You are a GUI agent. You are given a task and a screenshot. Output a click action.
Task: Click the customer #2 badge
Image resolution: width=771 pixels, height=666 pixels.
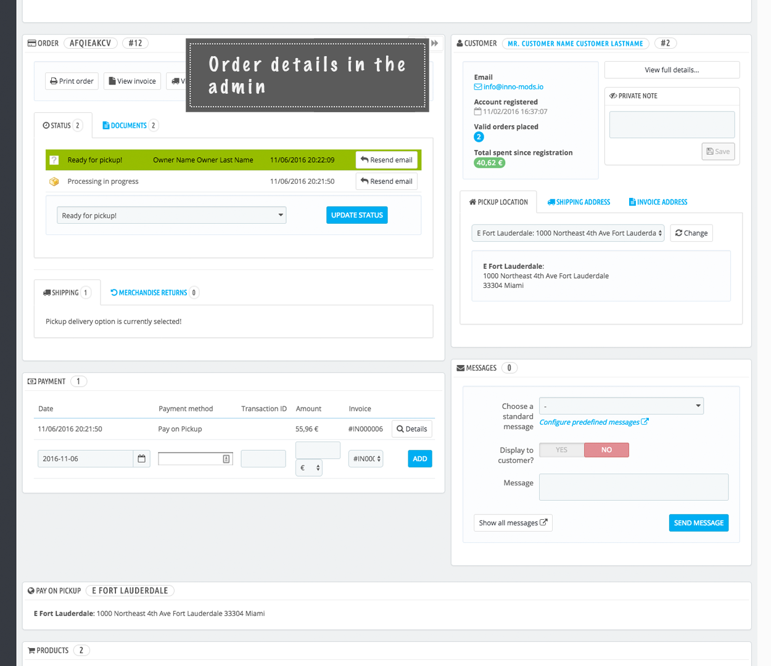[665, 43]
